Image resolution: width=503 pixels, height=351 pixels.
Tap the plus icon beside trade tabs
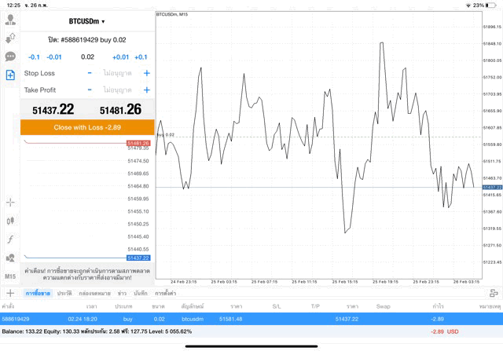[10, 292]
